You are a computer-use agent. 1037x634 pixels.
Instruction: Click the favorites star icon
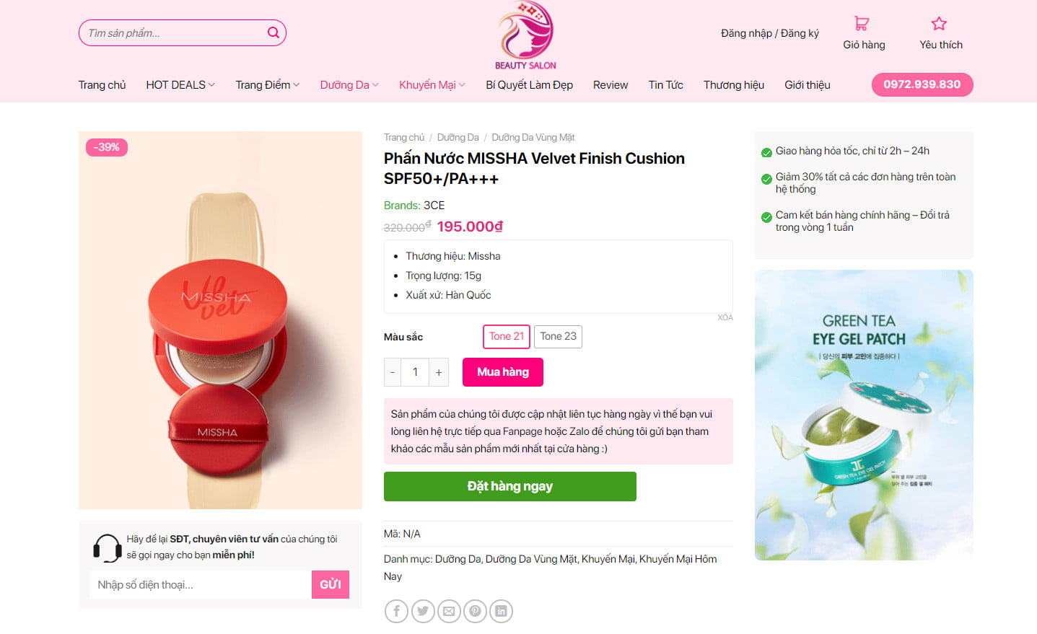tap(939, 24)
